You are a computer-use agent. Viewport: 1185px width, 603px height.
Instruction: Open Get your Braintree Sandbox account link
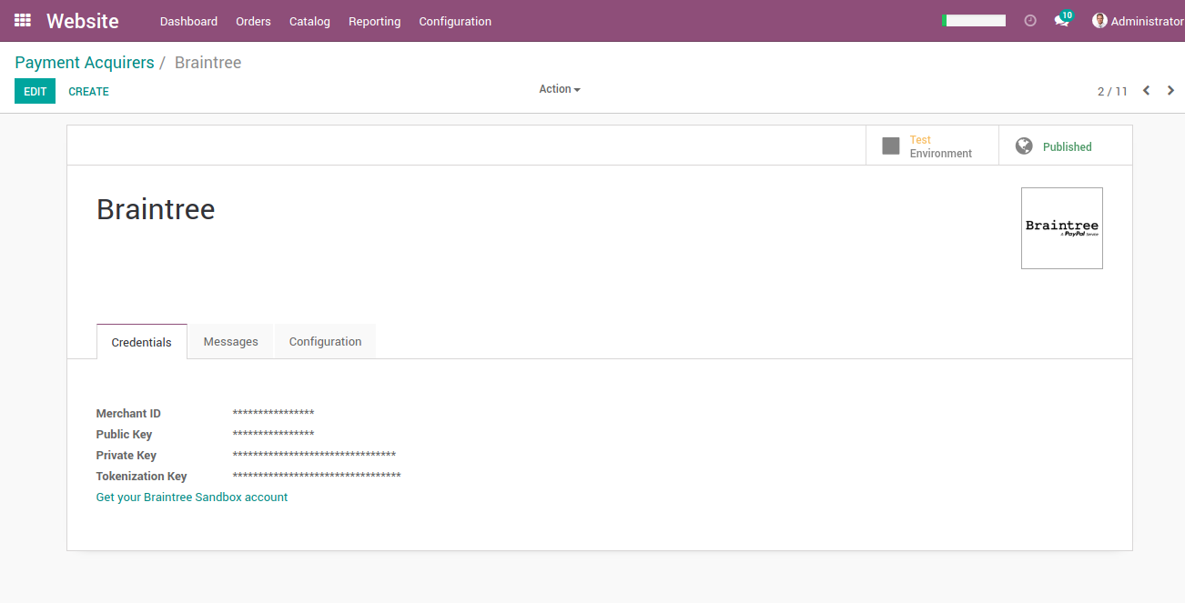pos(192,497)
